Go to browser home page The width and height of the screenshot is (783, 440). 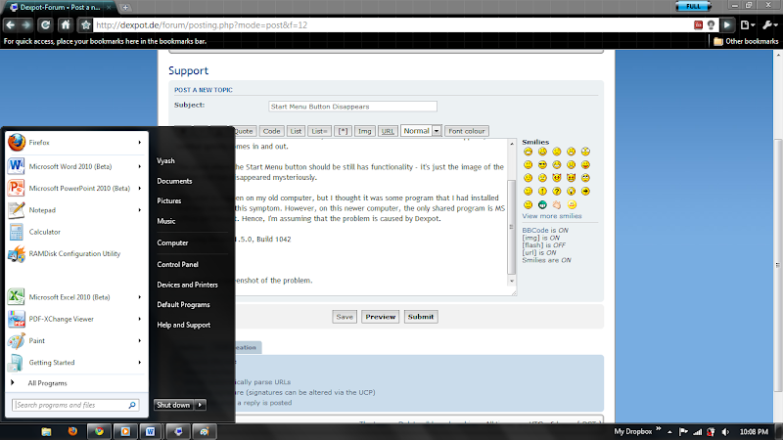66,25
